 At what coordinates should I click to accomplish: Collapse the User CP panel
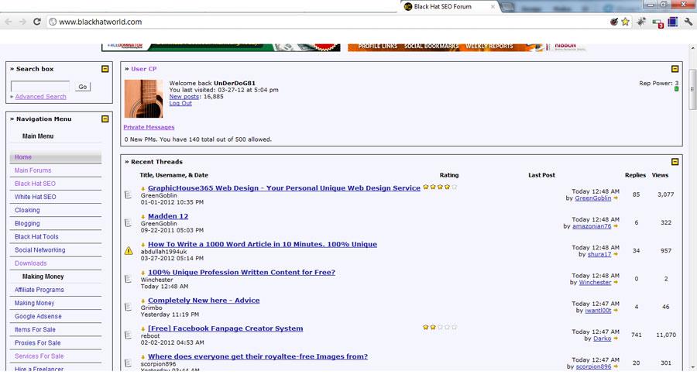click(x=675, y=69)
